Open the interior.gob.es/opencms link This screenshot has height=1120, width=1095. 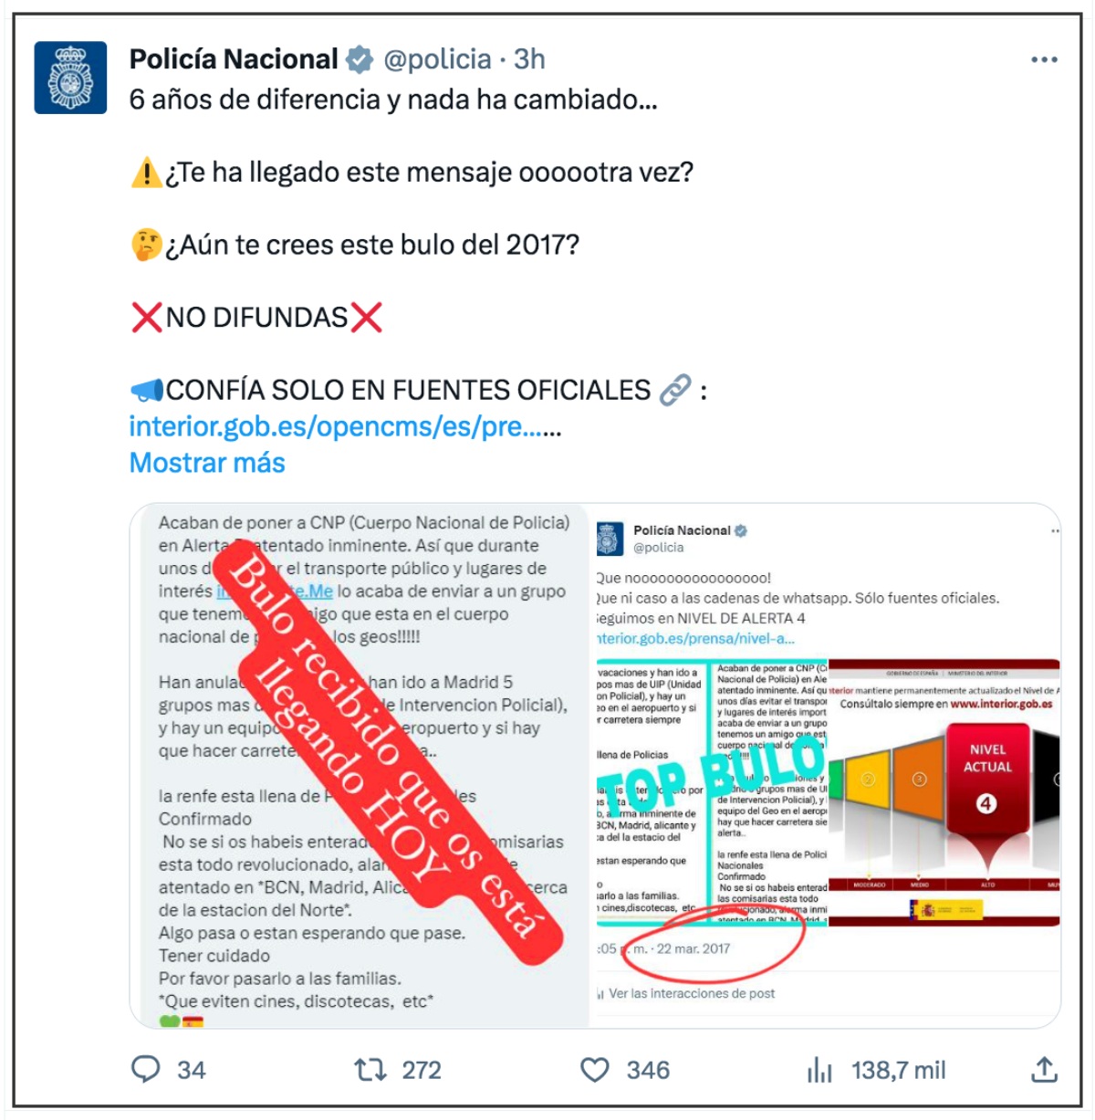[345, 426]
